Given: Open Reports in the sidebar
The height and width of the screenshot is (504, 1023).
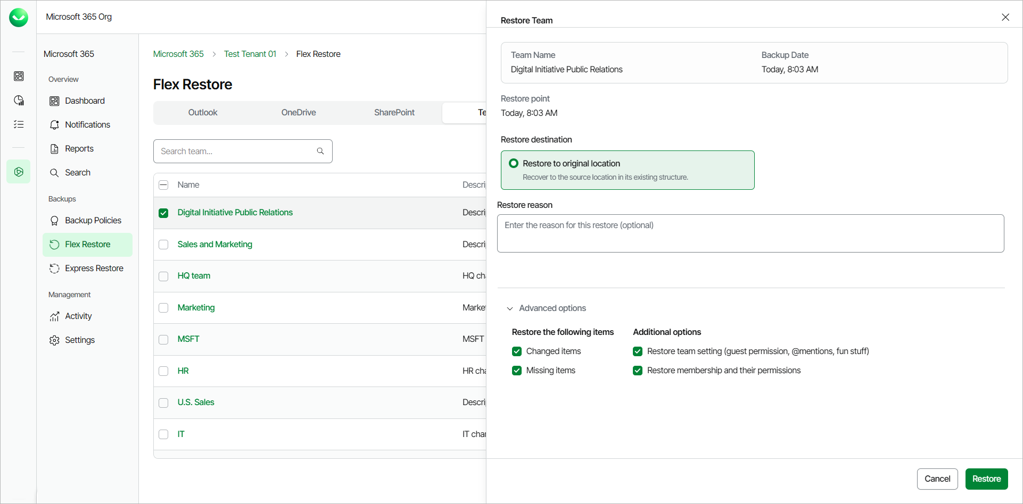Looking at the screenshot, I should click(x=87, y=149).
